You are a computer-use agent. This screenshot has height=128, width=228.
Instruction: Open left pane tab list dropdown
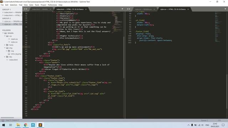point(122,9)
